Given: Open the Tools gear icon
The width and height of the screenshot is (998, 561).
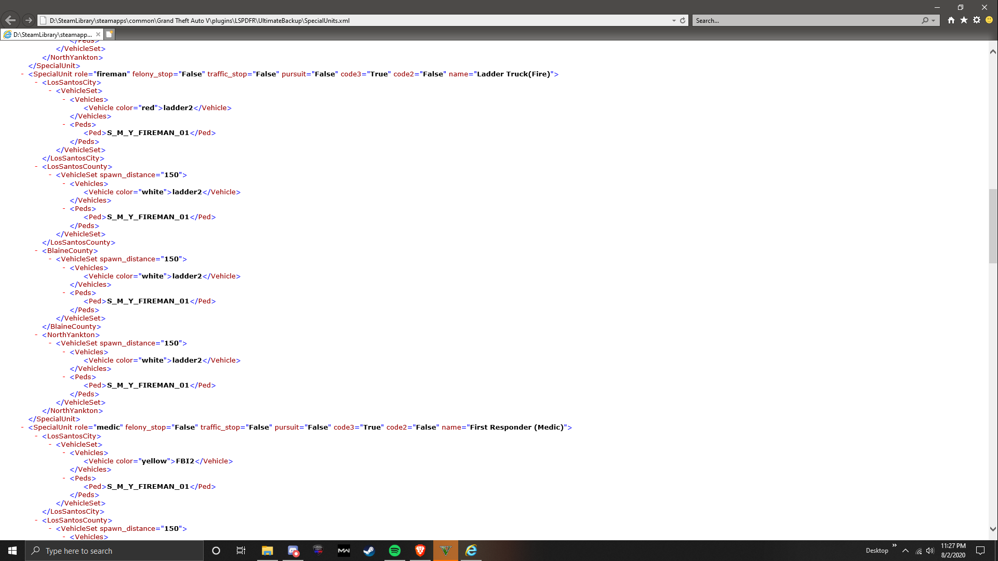Looking at the screenshot, I should coord(977,20).
